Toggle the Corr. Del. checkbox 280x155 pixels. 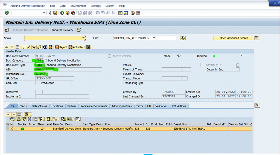coord(37,83)
